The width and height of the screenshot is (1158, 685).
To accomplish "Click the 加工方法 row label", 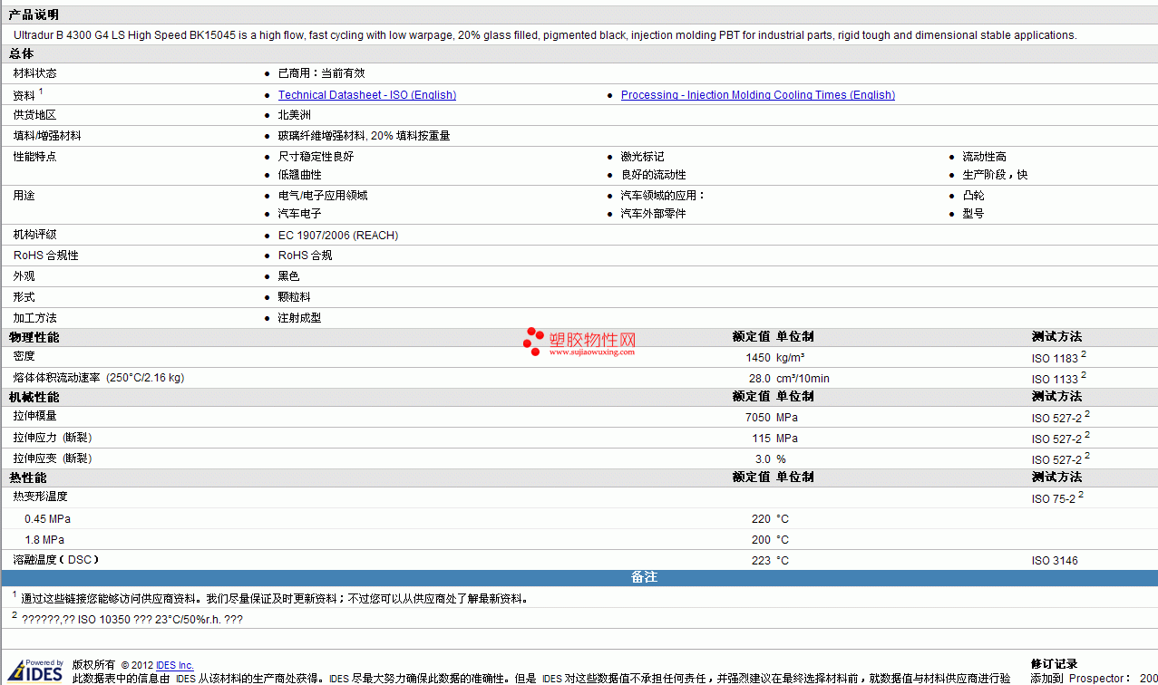I will coord(34,318).
